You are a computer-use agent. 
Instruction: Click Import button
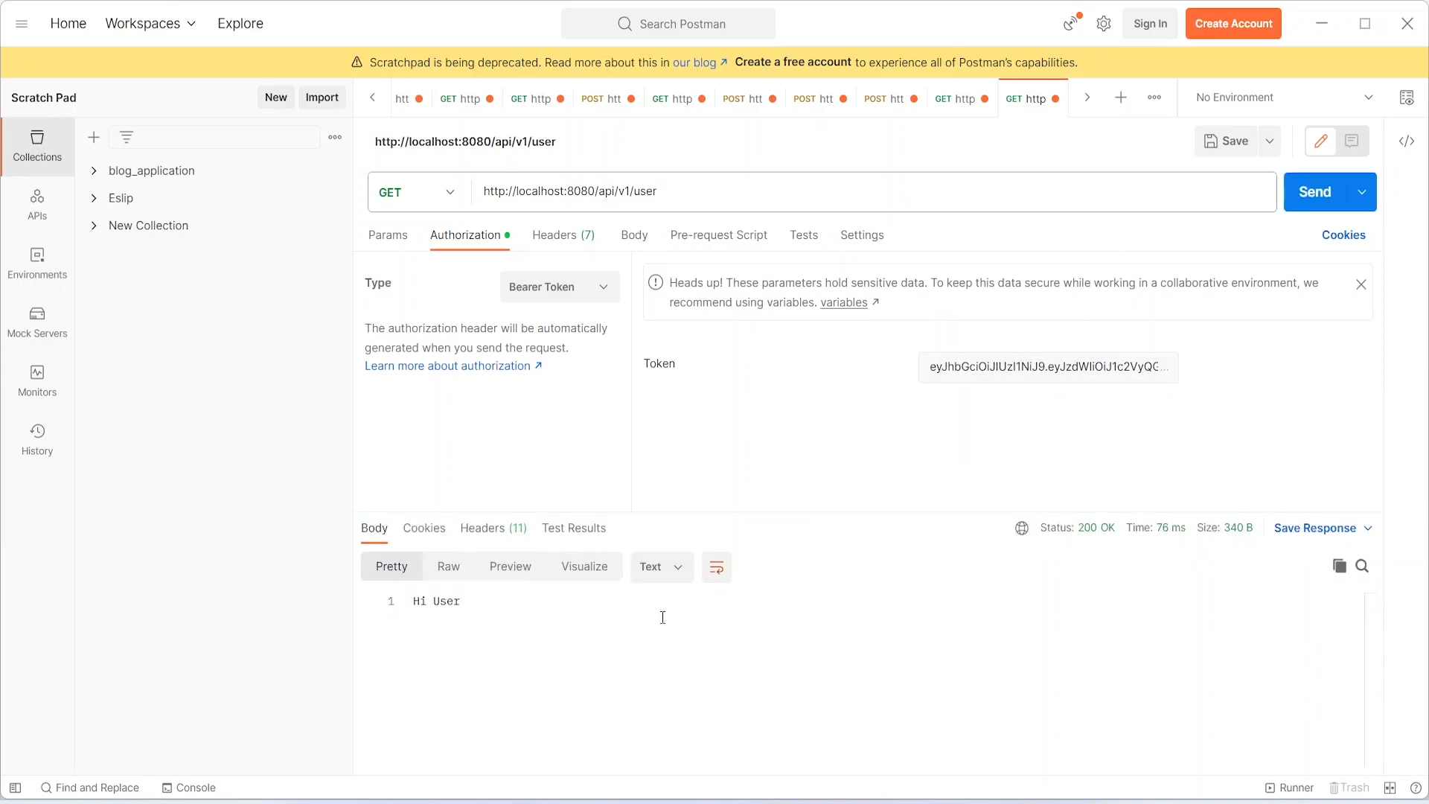(x=322, y=98)
